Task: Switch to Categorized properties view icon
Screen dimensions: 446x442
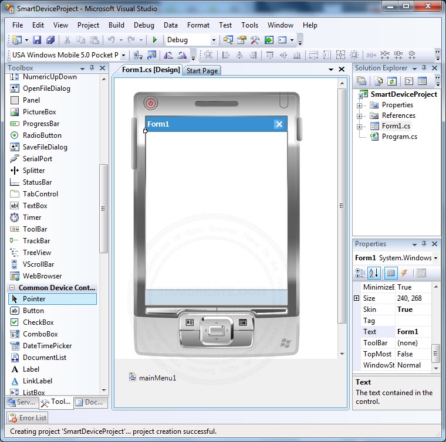Action: click(360, 273)
